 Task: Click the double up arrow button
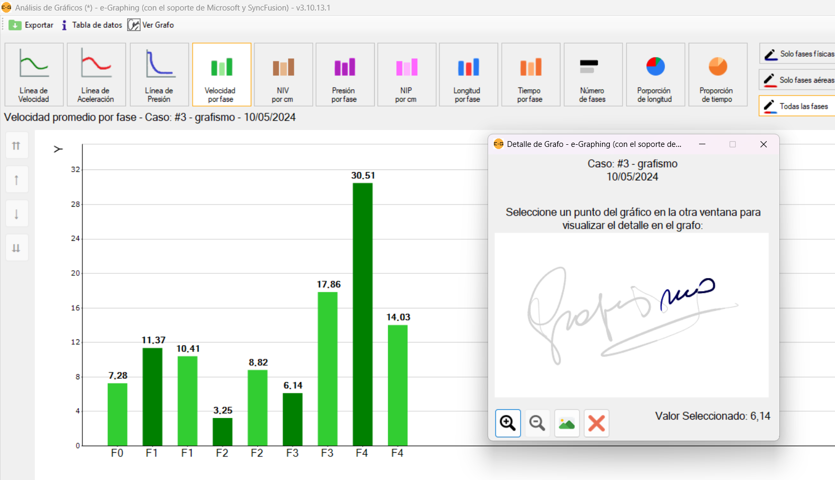coord(16,146)
